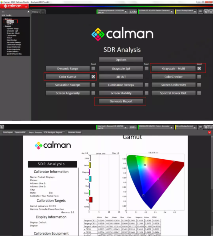Click settings gear icon in report window toolbar
Image resolution: width=213 pixels, height=236 pixels.
206,127
